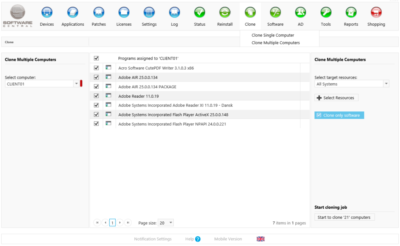This screenshot has height=246, width=400.
Task: Open the Log icon
Action: point(175,12)
